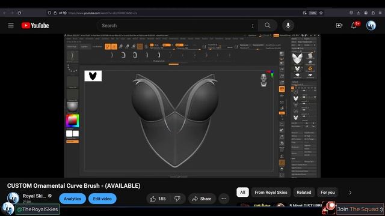Click the Edit video button

(102, 199)
